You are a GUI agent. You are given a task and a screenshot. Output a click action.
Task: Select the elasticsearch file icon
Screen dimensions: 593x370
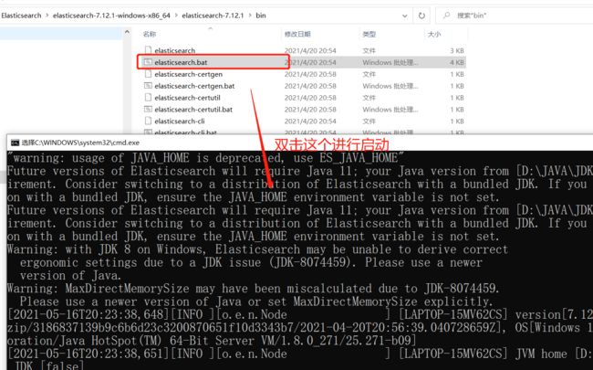pos(148,50)
